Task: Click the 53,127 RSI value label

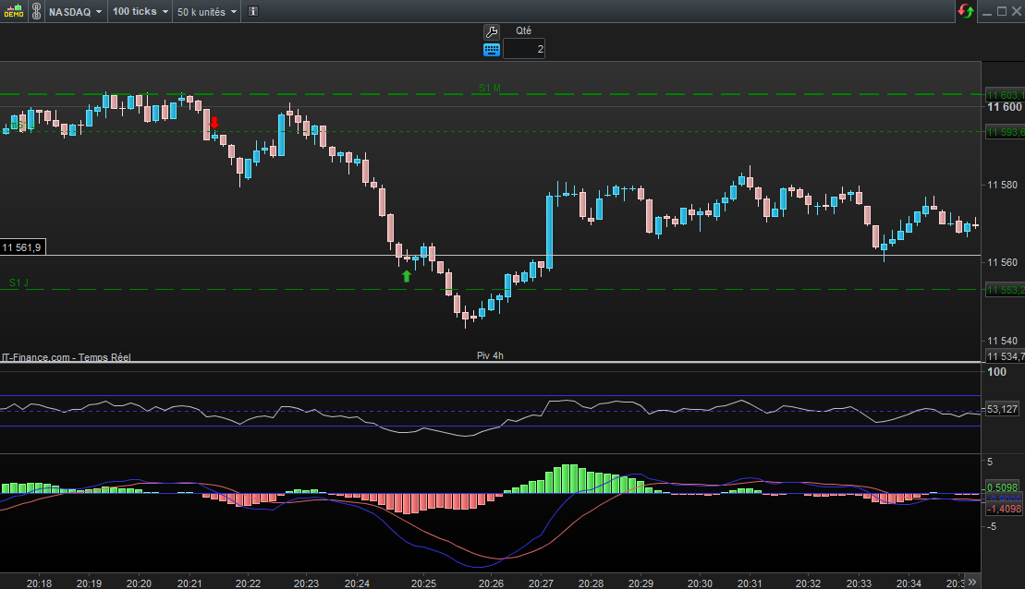Action: click(1002, 409)
